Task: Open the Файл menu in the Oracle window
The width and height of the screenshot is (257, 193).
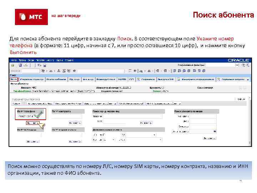Action: click(x=14, y=60)
